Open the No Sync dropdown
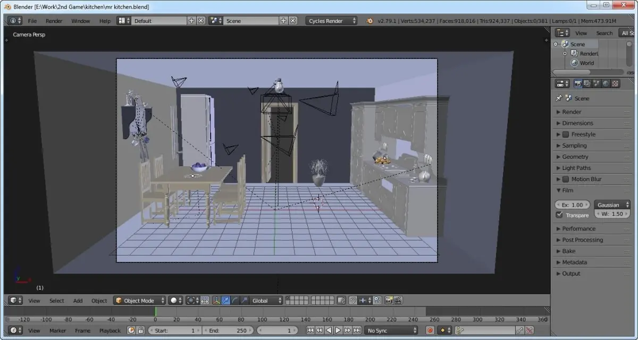 (x=392, y=330)
